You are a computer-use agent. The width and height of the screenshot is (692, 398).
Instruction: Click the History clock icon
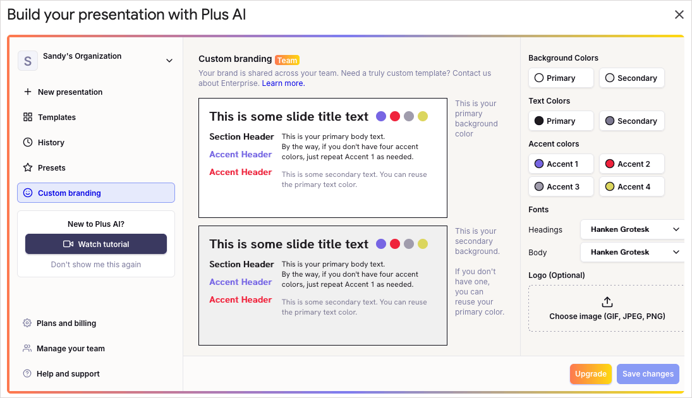tap(27, 142)
